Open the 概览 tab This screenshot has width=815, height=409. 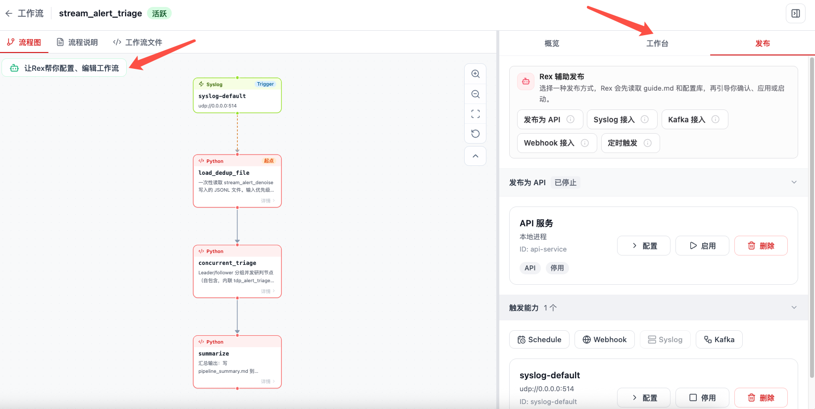click(552, 43)
